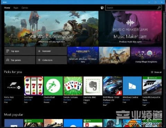Open Drift Mania Street Outlaws Lite tile
Viewport: 166px width, 128px height.
click(x=113, y=86)
